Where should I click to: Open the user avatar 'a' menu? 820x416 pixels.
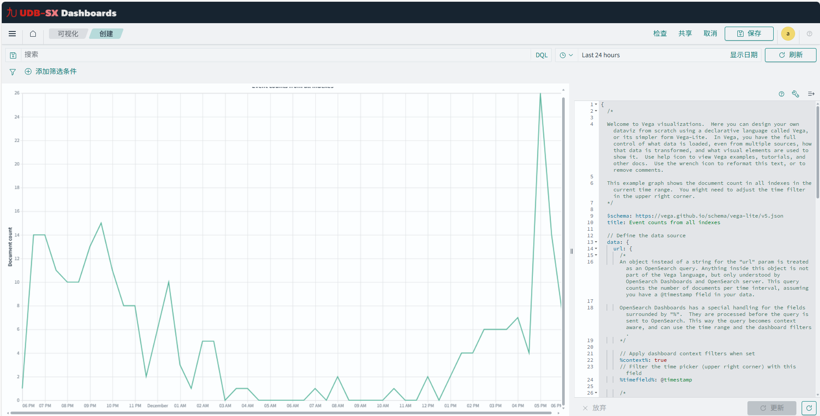tap(788, 34)
